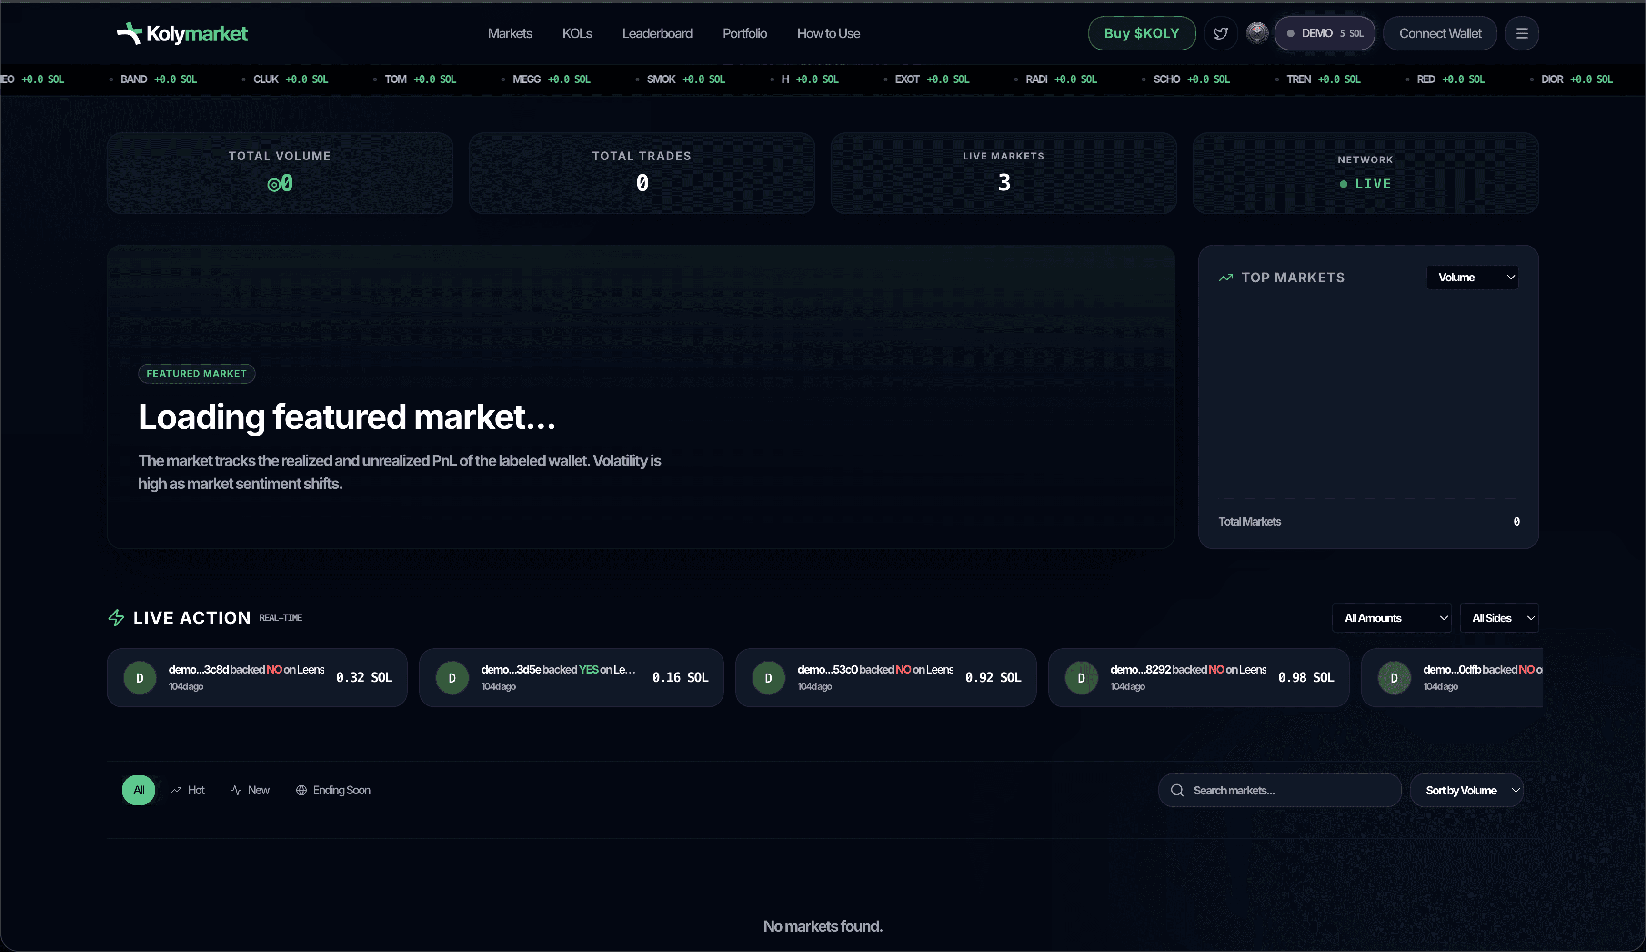This screenshot has width=1646, height=952.
Task: Open the Sort by Volume dropdown
Action: [x=1466, y=790]
